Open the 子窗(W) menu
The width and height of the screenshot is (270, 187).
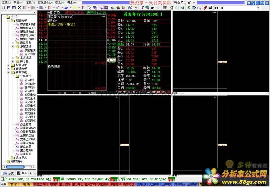pos(19,3)
